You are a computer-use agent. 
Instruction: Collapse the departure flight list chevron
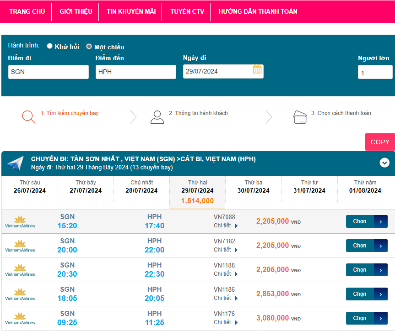click(384, 163)
